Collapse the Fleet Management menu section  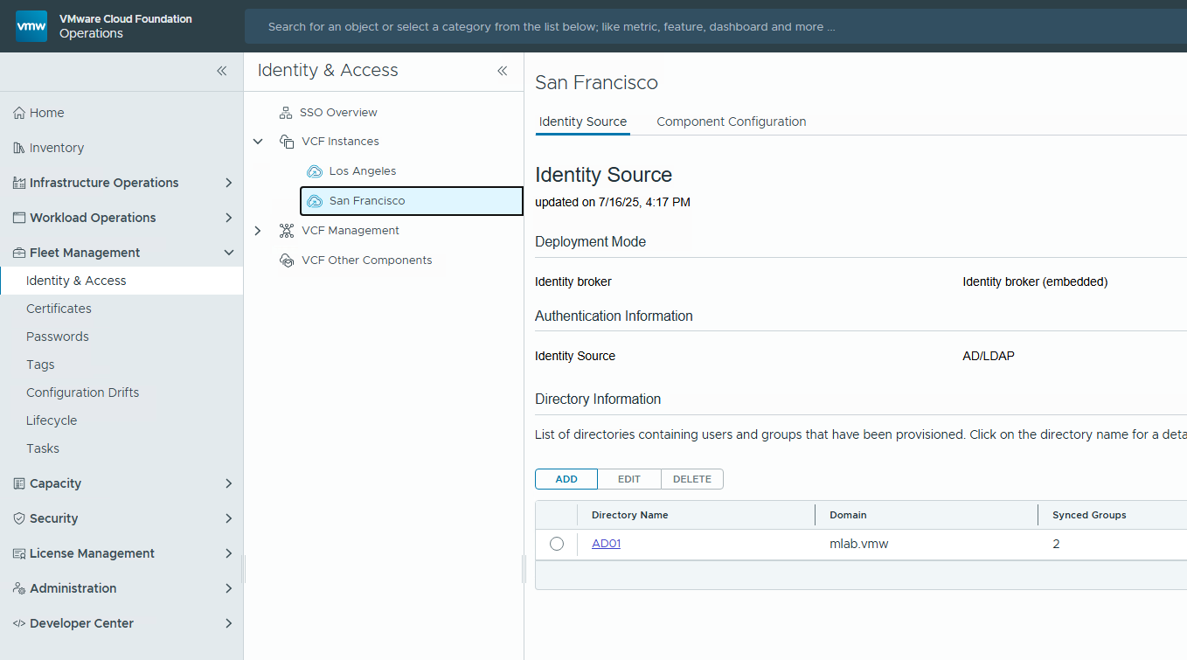tap(229, 253)
